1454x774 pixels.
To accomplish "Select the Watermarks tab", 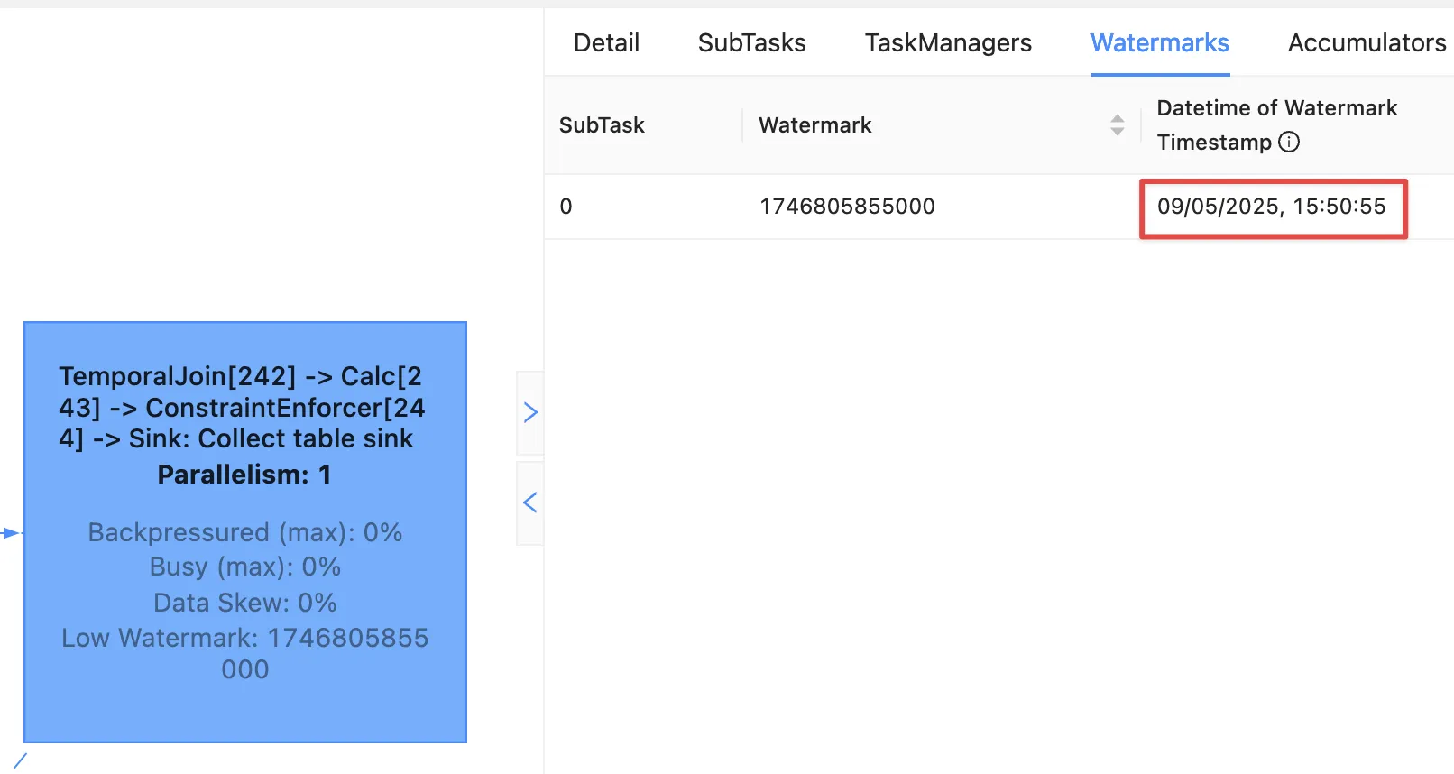I will 1159,42.
